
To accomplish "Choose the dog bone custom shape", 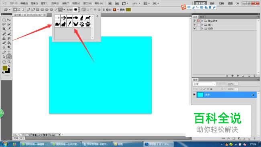I will [69, 18].
